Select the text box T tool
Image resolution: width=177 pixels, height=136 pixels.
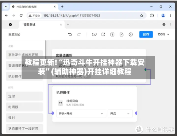click(112, 34)
